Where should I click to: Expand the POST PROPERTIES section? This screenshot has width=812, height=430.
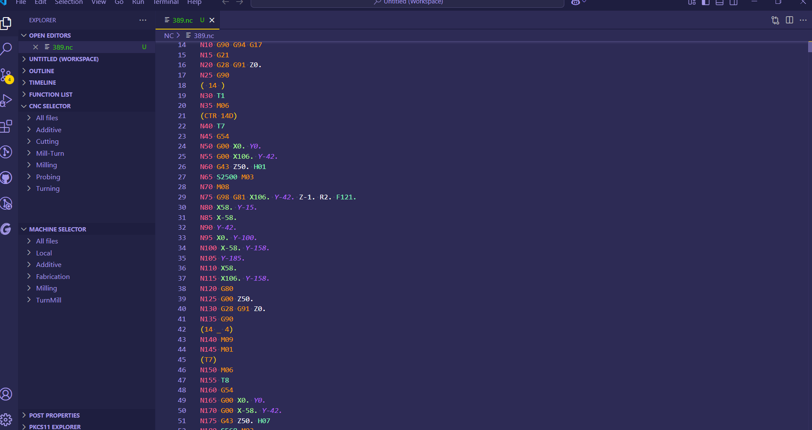pyautogui.click(x=54, y=415)
